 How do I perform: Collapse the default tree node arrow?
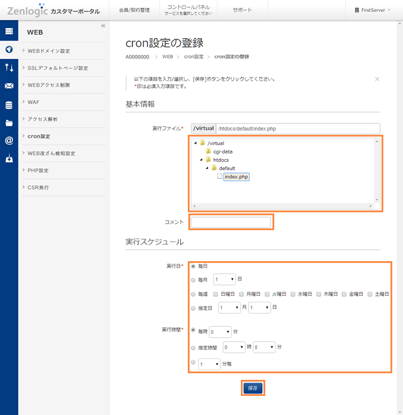(207, 168)
